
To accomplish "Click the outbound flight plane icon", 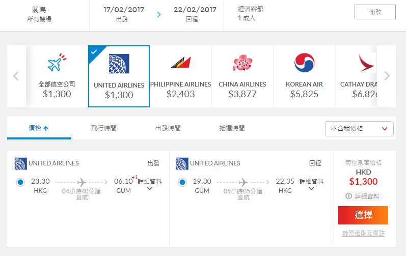I will [82, 182].
